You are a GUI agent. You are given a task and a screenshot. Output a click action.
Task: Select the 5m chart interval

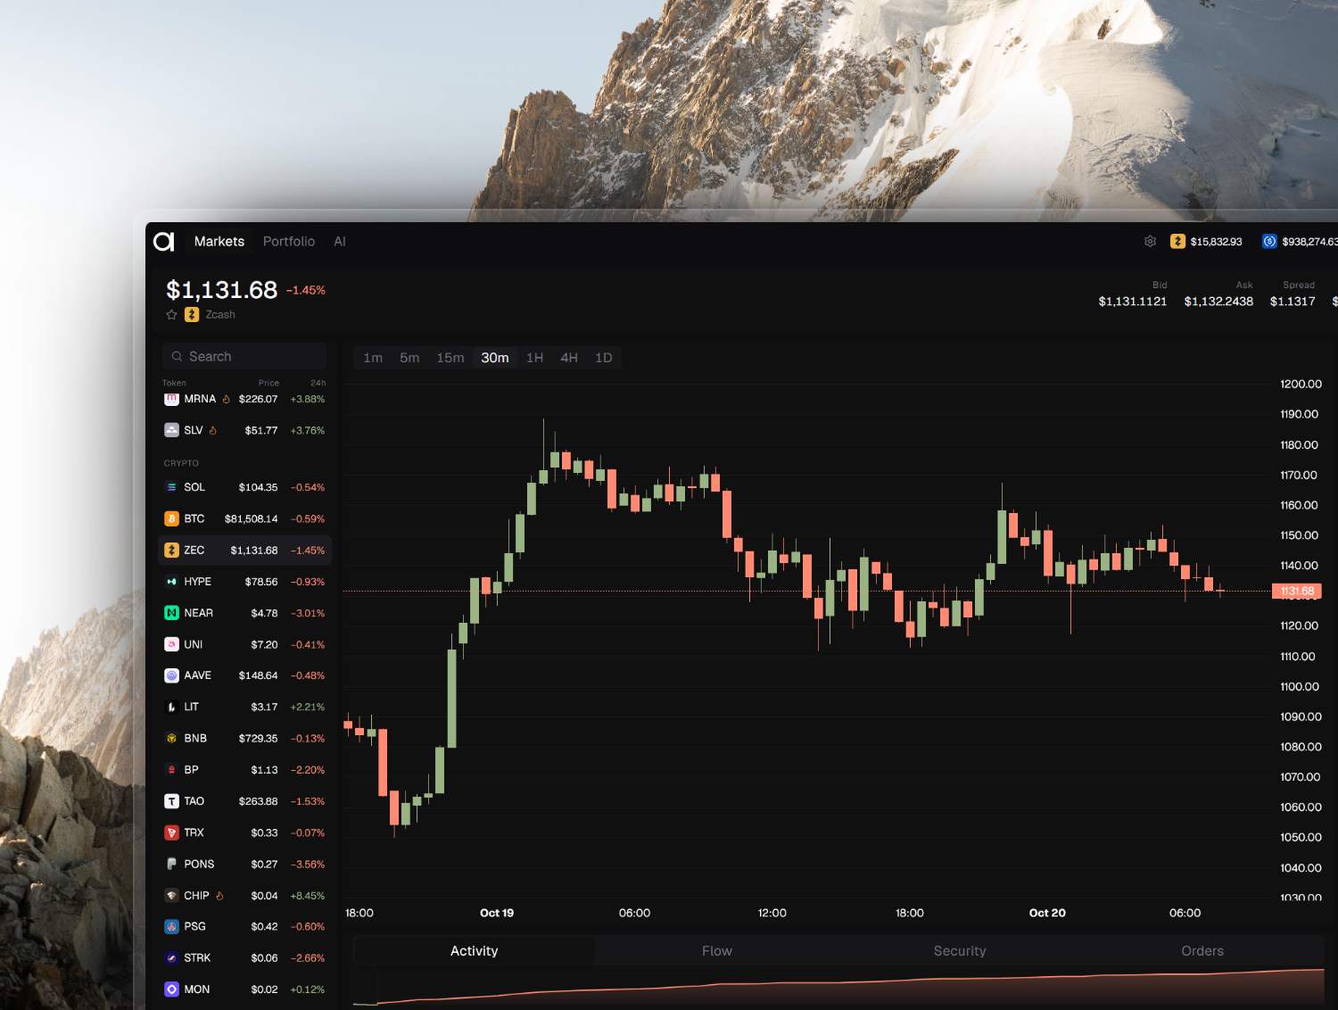(409, 358)
